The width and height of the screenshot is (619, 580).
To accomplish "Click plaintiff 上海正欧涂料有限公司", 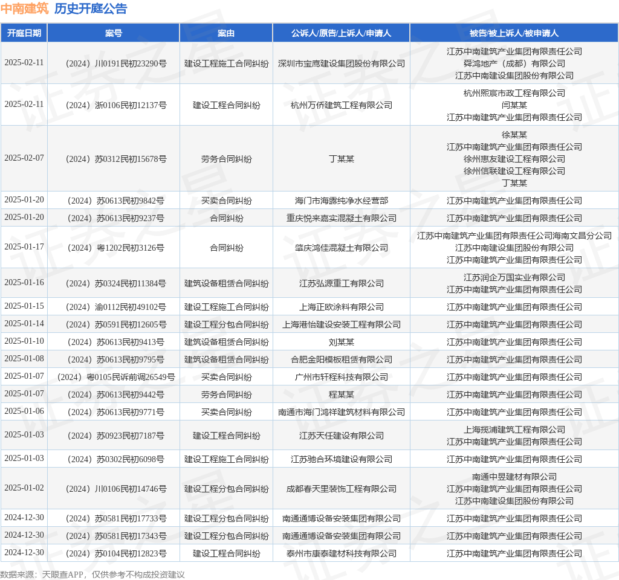I will coord(342,308).
